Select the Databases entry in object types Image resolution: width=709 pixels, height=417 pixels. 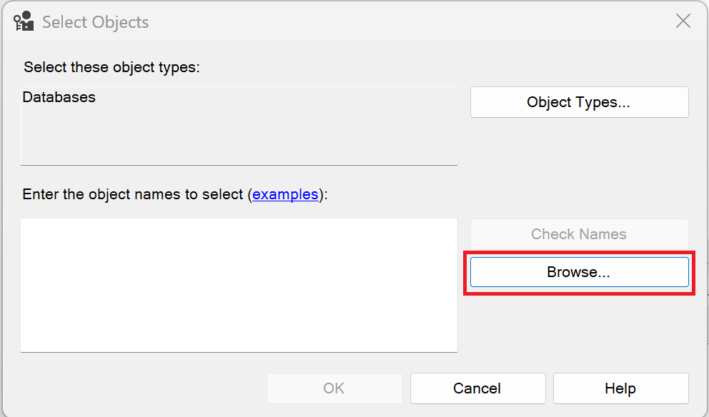[x=59, y=98]
